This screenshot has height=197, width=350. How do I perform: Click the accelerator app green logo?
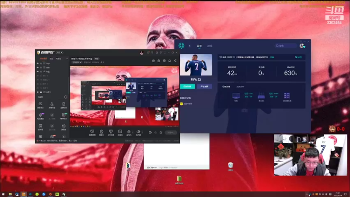tap(182, 46)
